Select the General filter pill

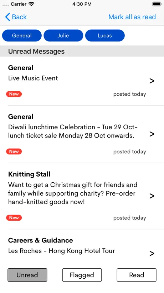click(x=22, y=35)
